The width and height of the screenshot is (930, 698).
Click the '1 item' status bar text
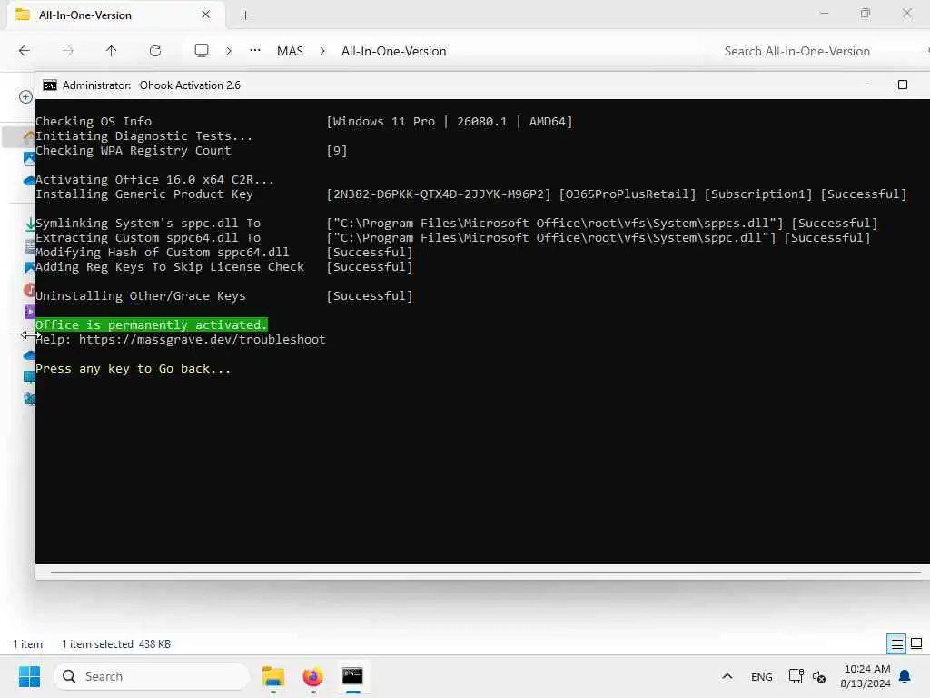pos(28,644)
